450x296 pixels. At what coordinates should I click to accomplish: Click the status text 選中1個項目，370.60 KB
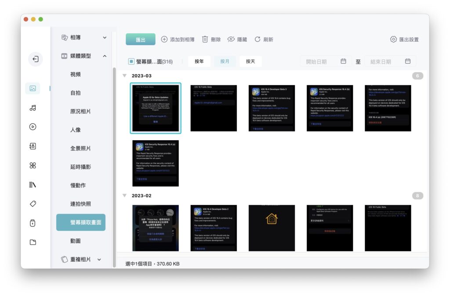[x=152, y=264]
